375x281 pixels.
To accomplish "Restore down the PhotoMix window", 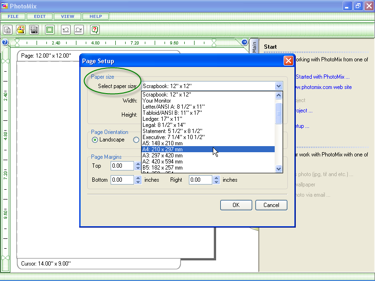I will pyautogui.click(x=358, y=6).
